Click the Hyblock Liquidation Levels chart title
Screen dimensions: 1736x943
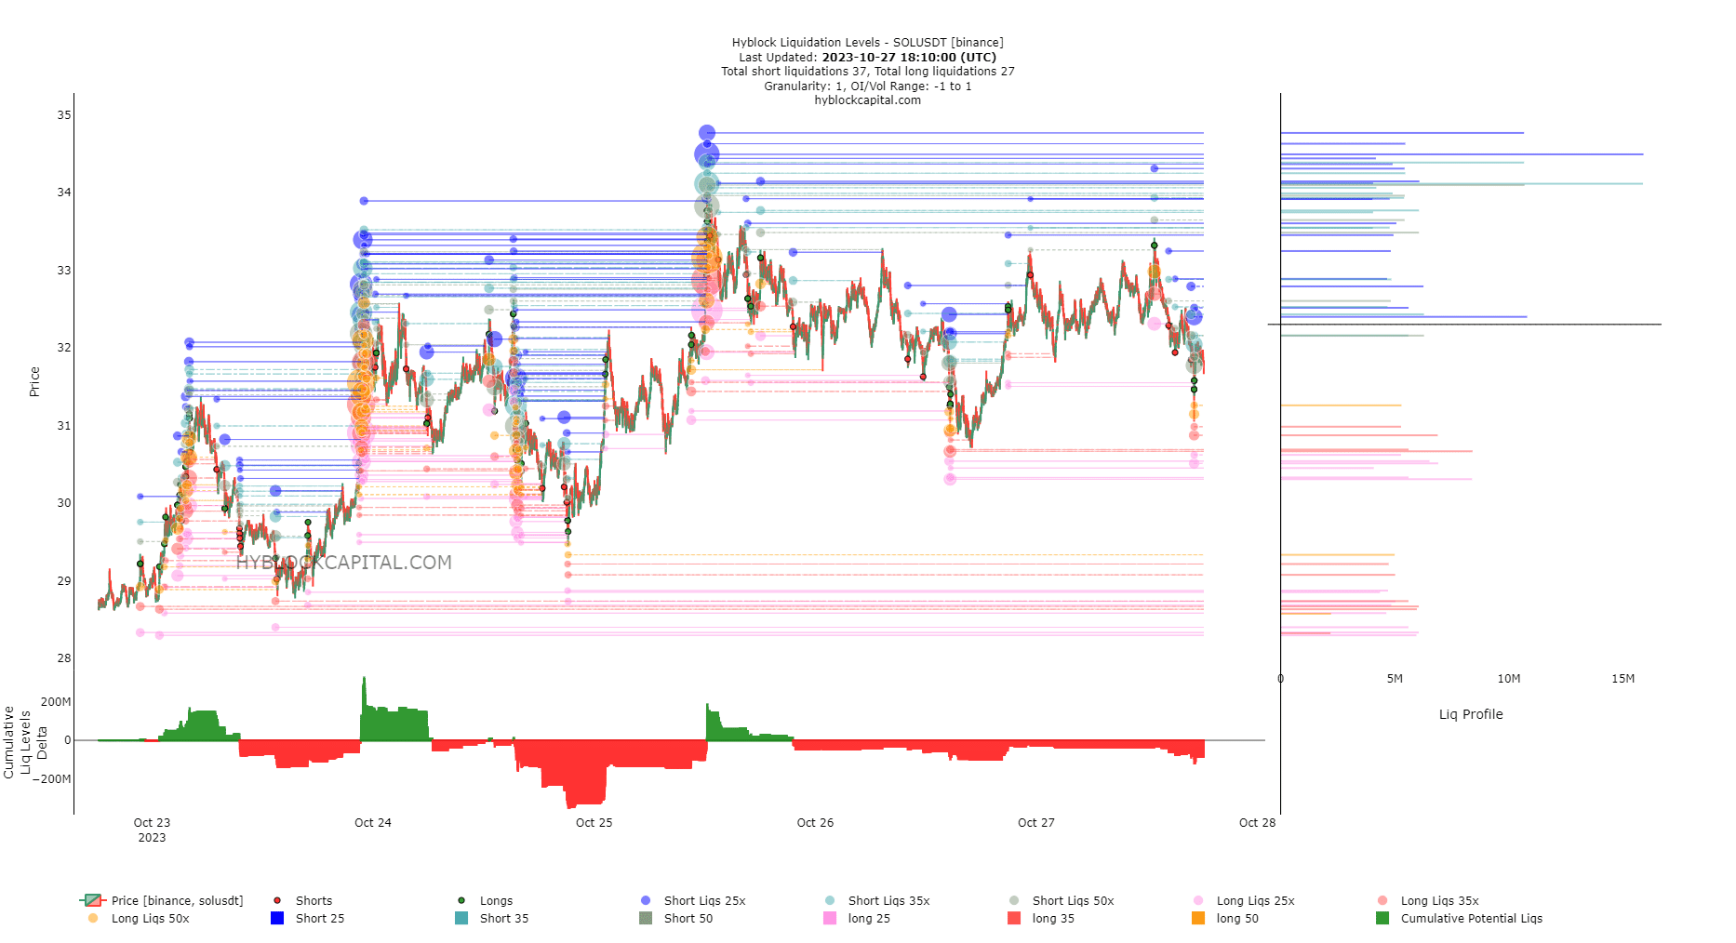pyautogui.click(x=868, y=43)
